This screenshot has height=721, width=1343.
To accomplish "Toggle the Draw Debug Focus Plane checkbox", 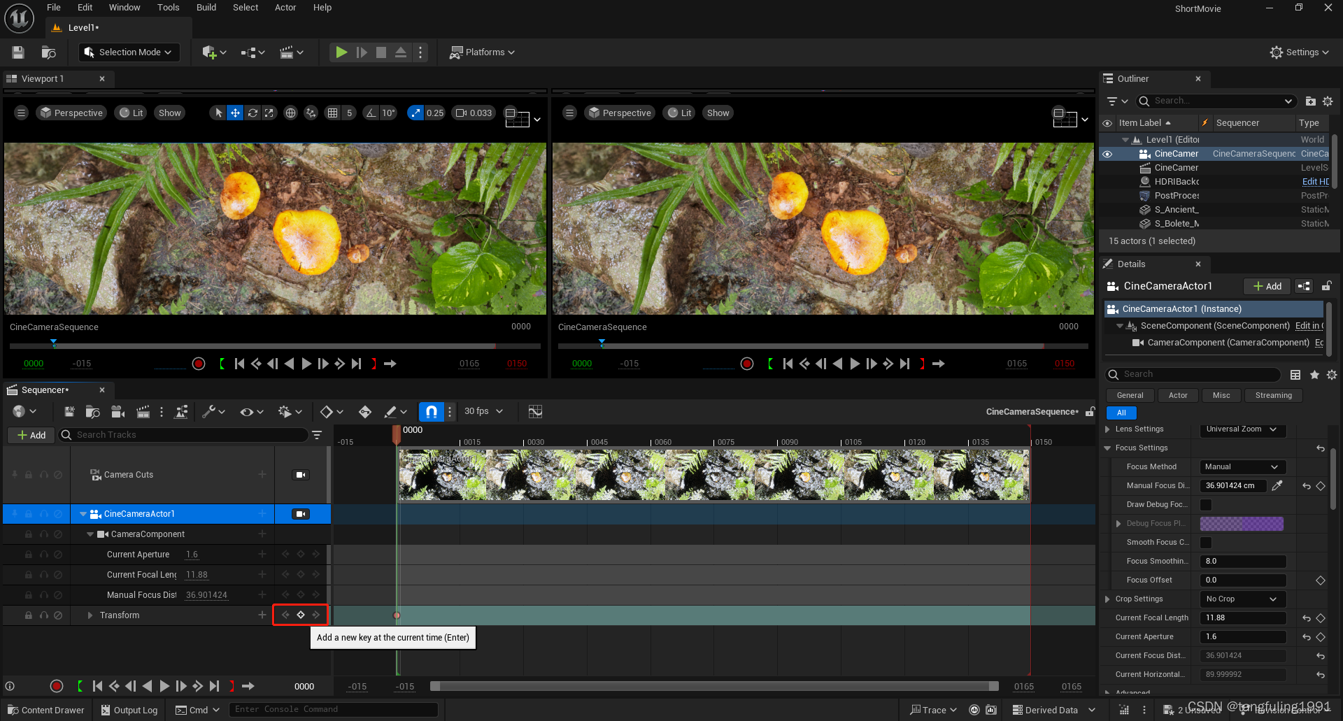I will click(x=1206, y=505).
